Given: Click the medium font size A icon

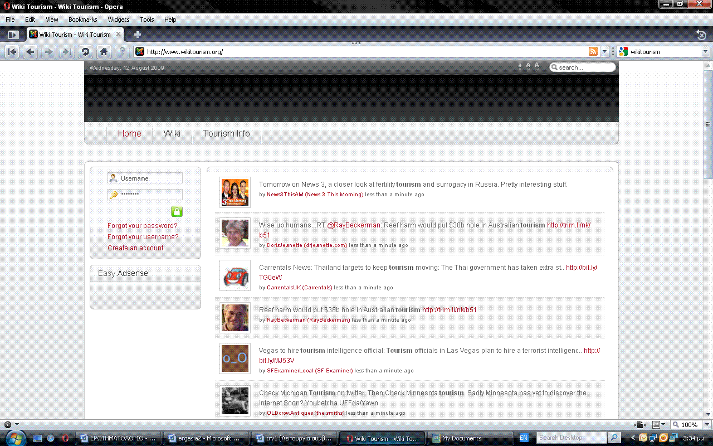Looking at the screenshot, I should click(528, 66).
